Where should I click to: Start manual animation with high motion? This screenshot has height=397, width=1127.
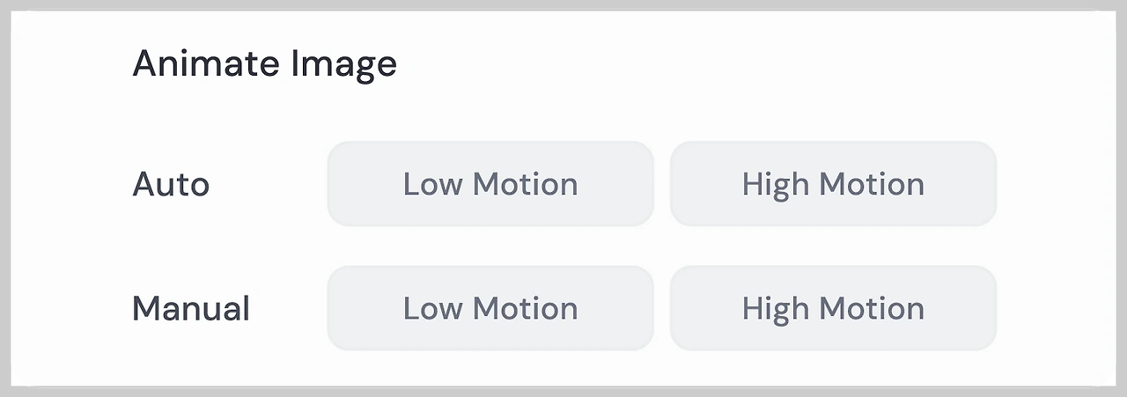point(833,308)
